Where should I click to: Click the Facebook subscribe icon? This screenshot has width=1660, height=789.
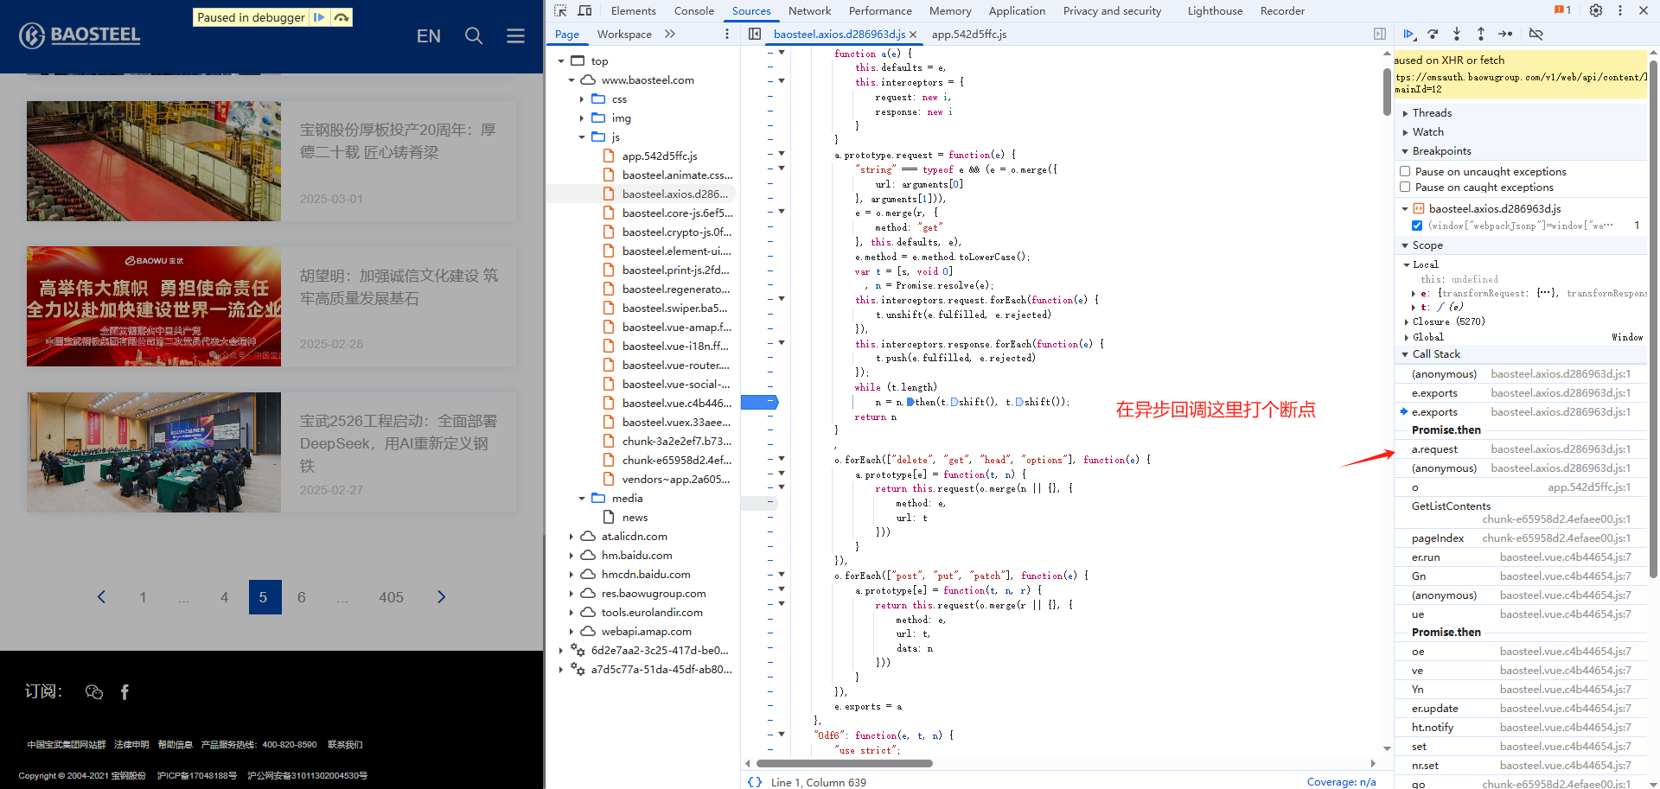(x=124, y=691)
